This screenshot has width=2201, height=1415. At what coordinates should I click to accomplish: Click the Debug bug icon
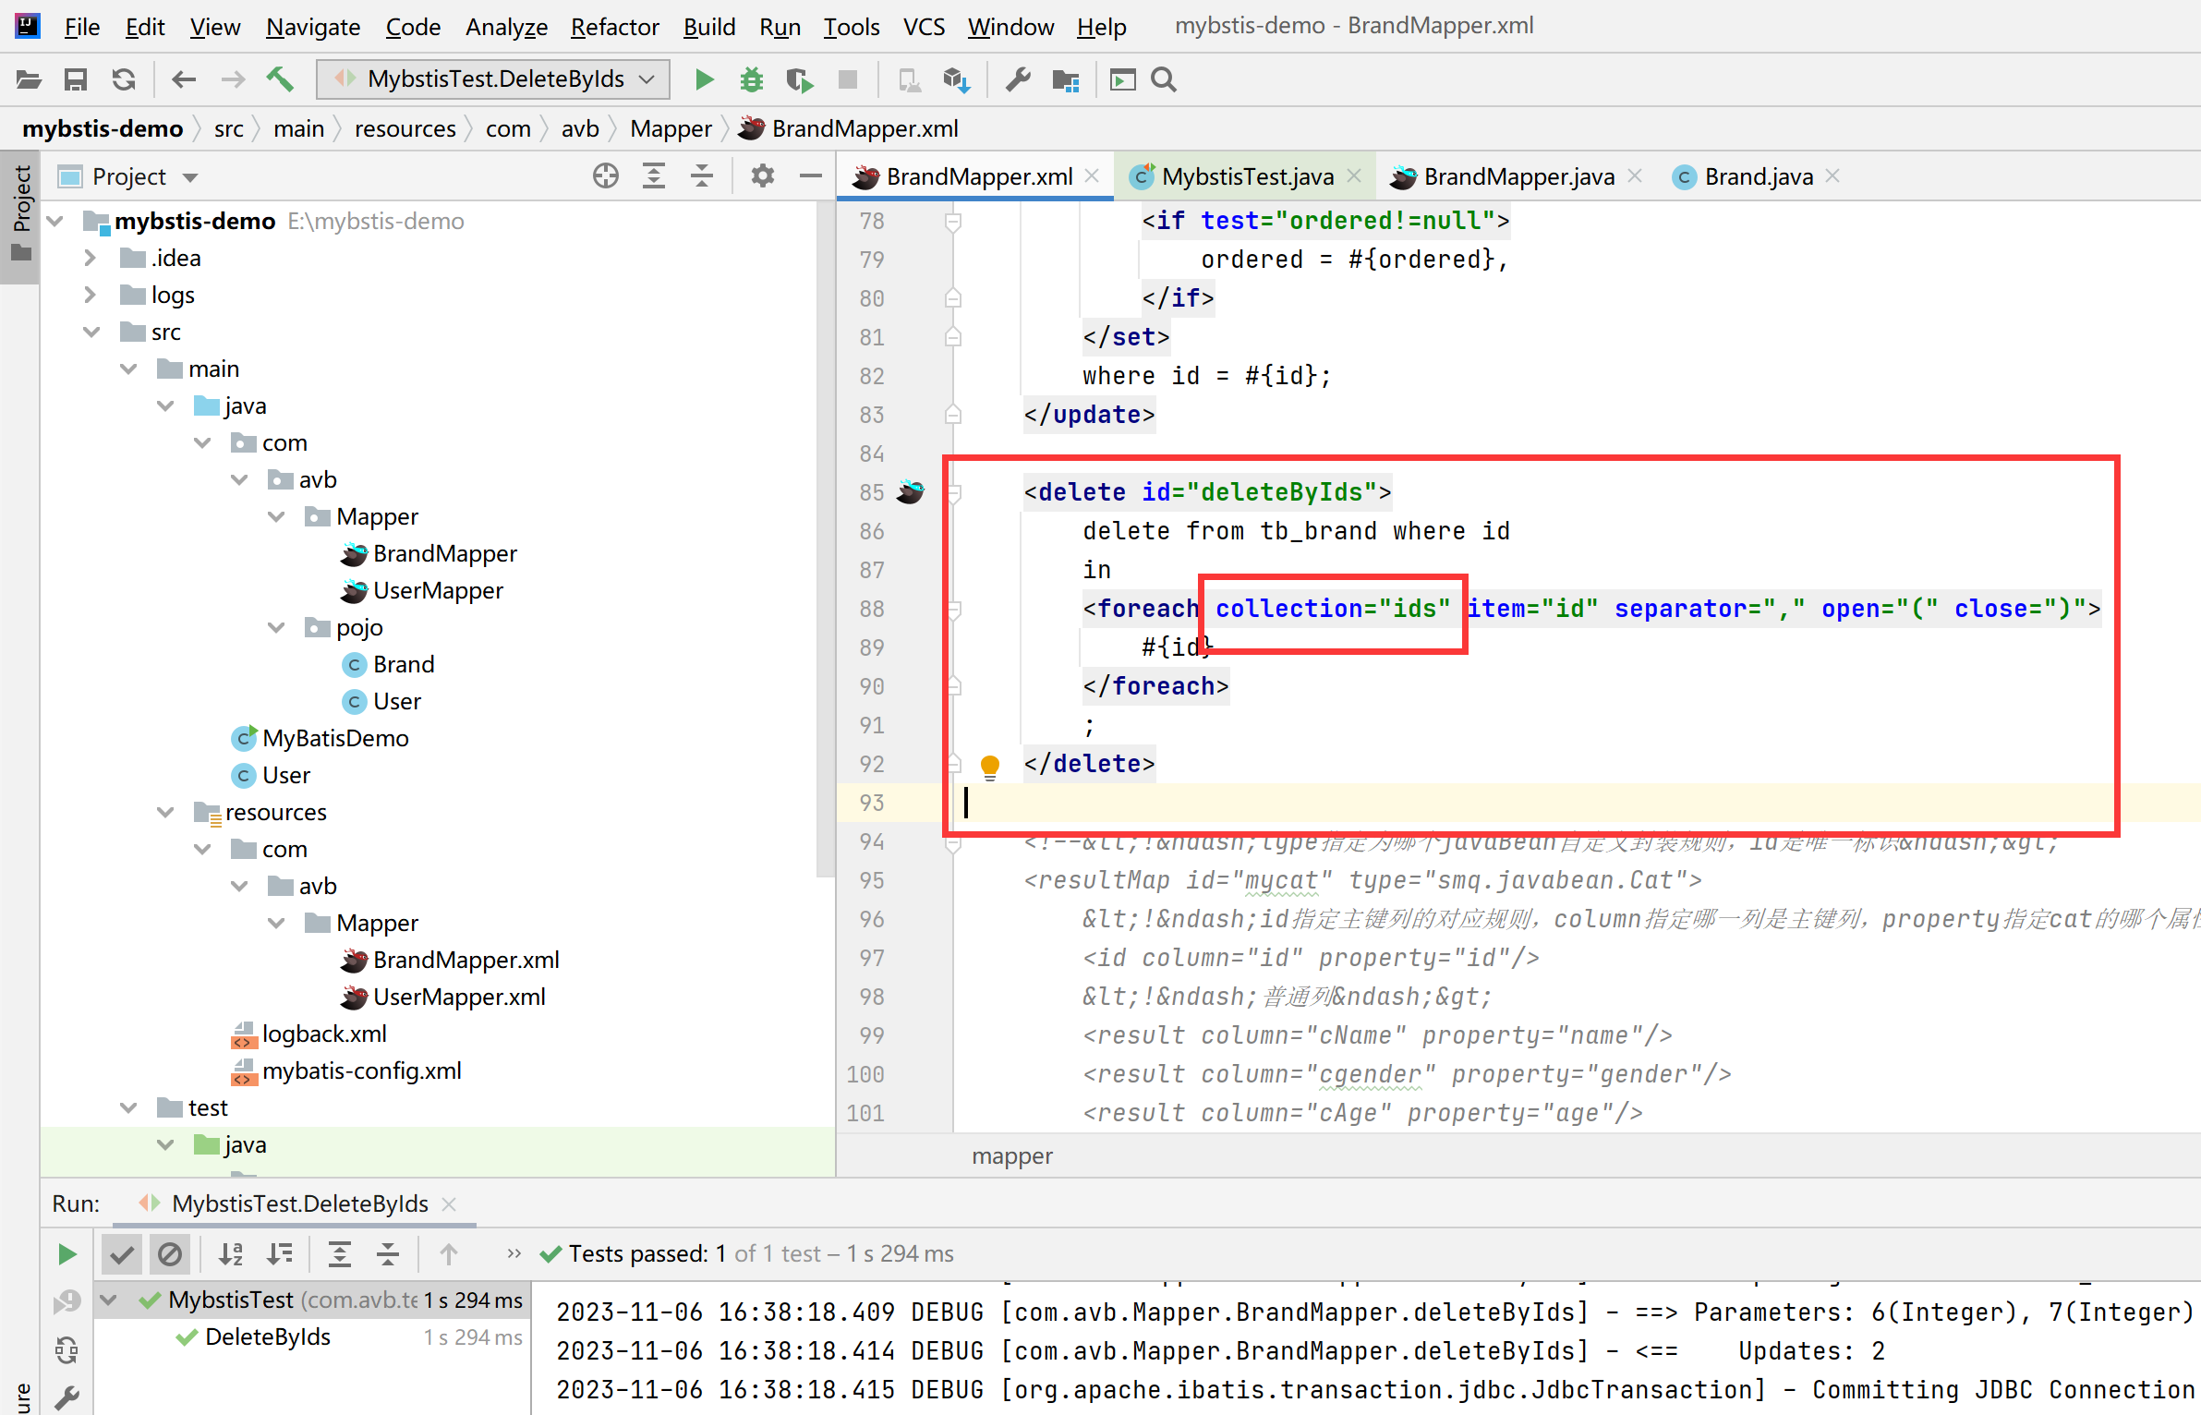coord(751,80)
